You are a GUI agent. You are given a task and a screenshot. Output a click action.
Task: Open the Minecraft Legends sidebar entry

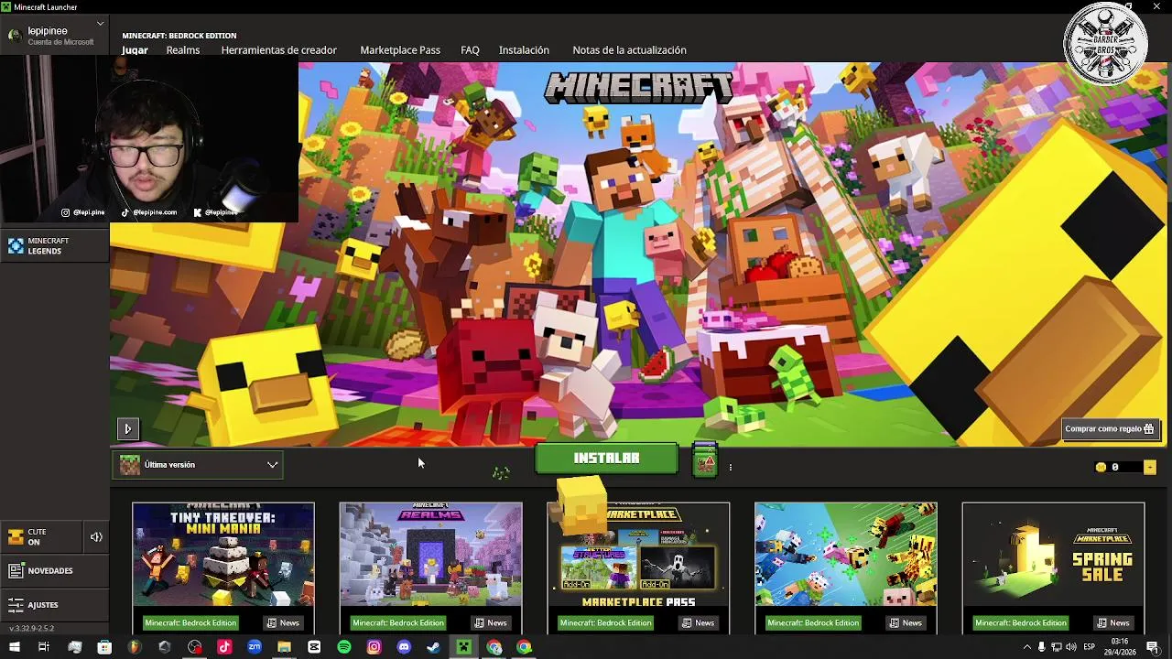[54, 246]
